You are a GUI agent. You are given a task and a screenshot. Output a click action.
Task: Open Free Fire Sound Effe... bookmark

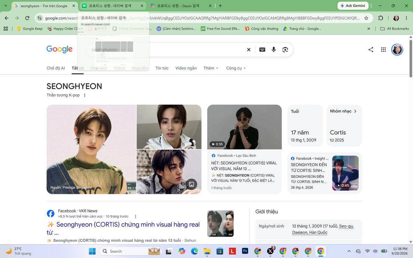coord(220,29)
